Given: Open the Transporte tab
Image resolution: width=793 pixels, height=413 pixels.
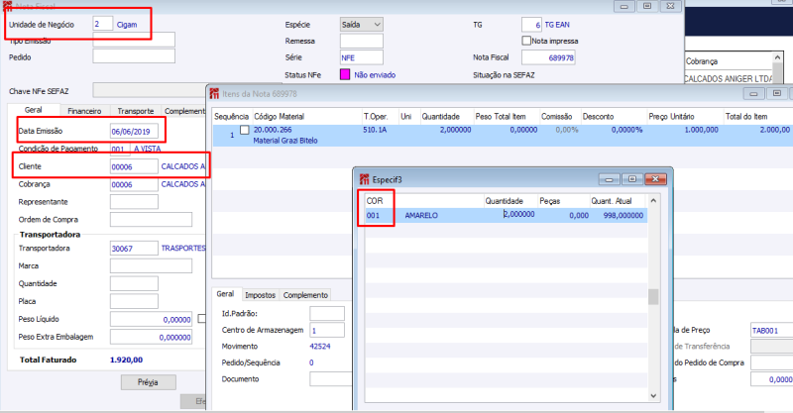Looking at the screenshot, I should [136, 111].
